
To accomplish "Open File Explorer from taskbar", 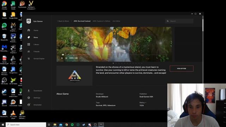I will (55, 125).
